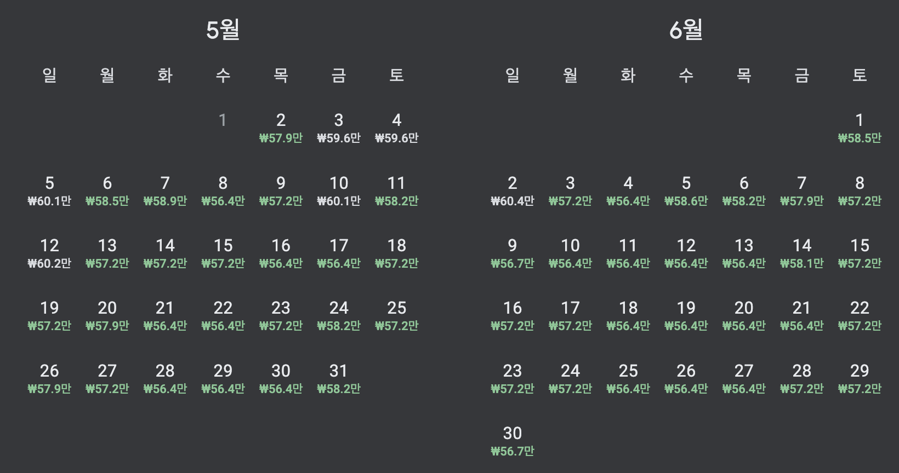The width and height of the screenshot is (899, 473).
Task: Choose May 4 priced at ₩59.6만
Action: (397, 129)
